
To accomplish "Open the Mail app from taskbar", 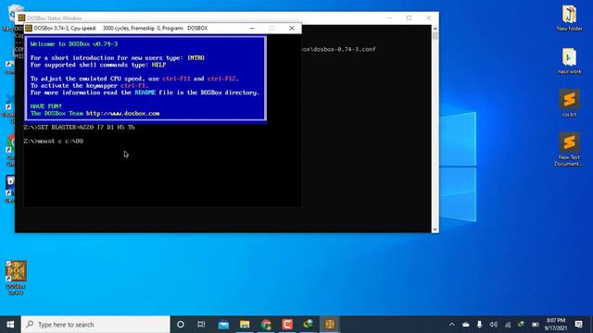I will pos(223,325).
